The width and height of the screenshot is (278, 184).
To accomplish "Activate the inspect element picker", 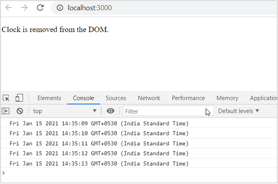I will point(6,98).
